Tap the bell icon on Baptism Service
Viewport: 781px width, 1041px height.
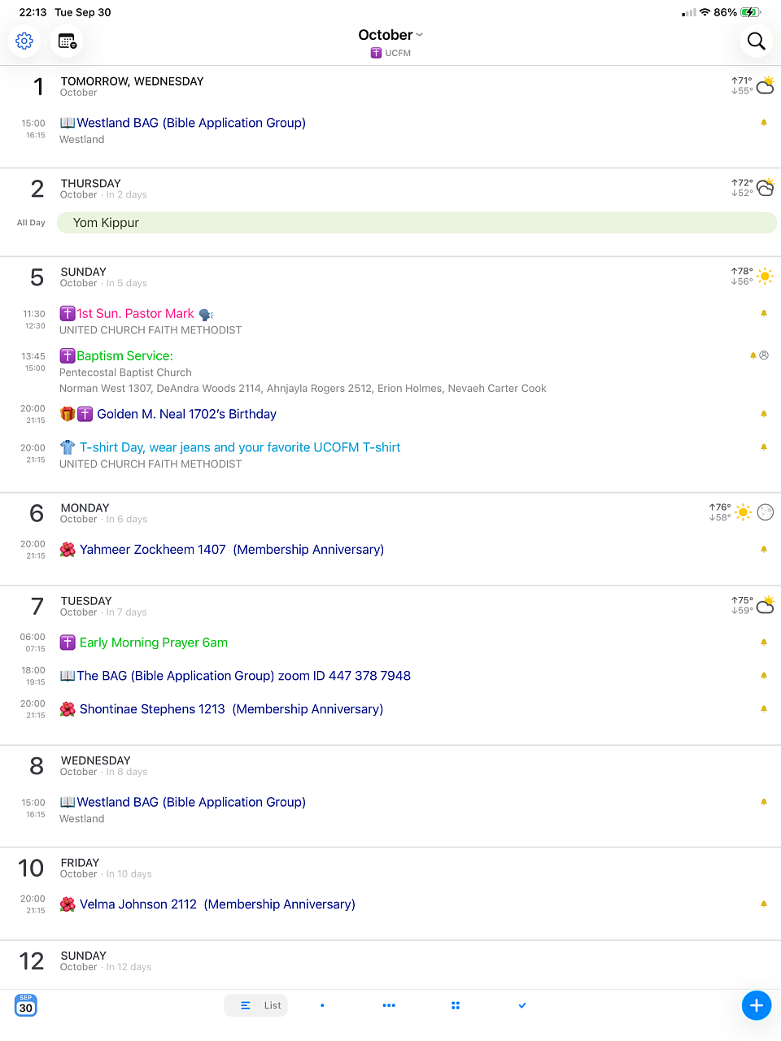point(753,355)
